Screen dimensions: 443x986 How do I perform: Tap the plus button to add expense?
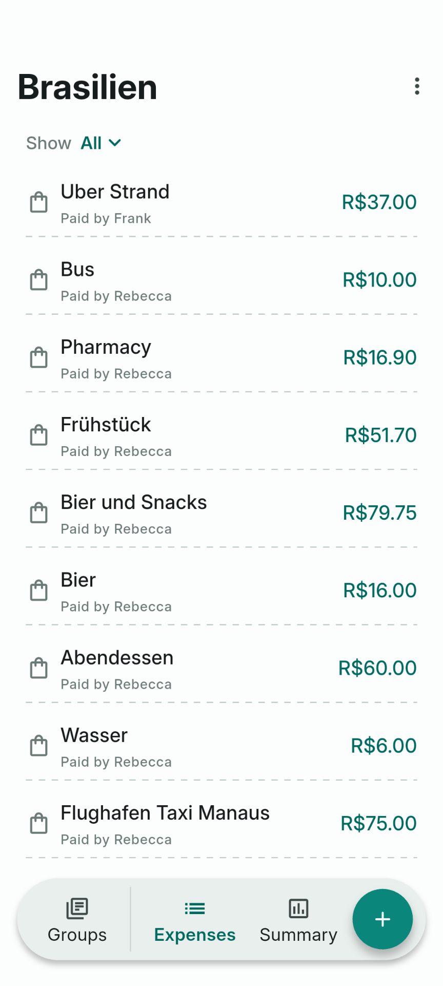(x=382, y=919)
